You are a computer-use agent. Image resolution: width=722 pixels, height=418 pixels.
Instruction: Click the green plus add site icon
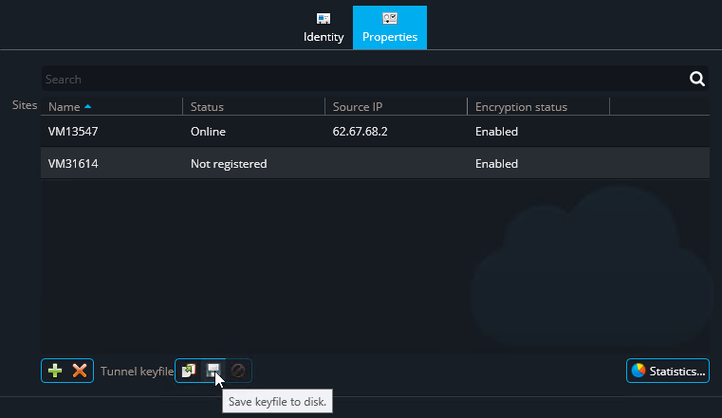pyautogui.click(x=55, y=371)
